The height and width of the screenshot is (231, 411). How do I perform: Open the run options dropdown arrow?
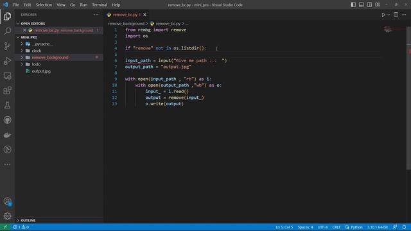tap(389, 15)
